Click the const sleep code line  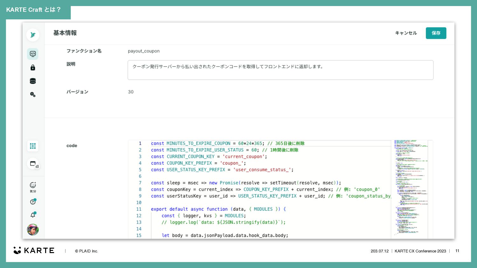[246, 183]
